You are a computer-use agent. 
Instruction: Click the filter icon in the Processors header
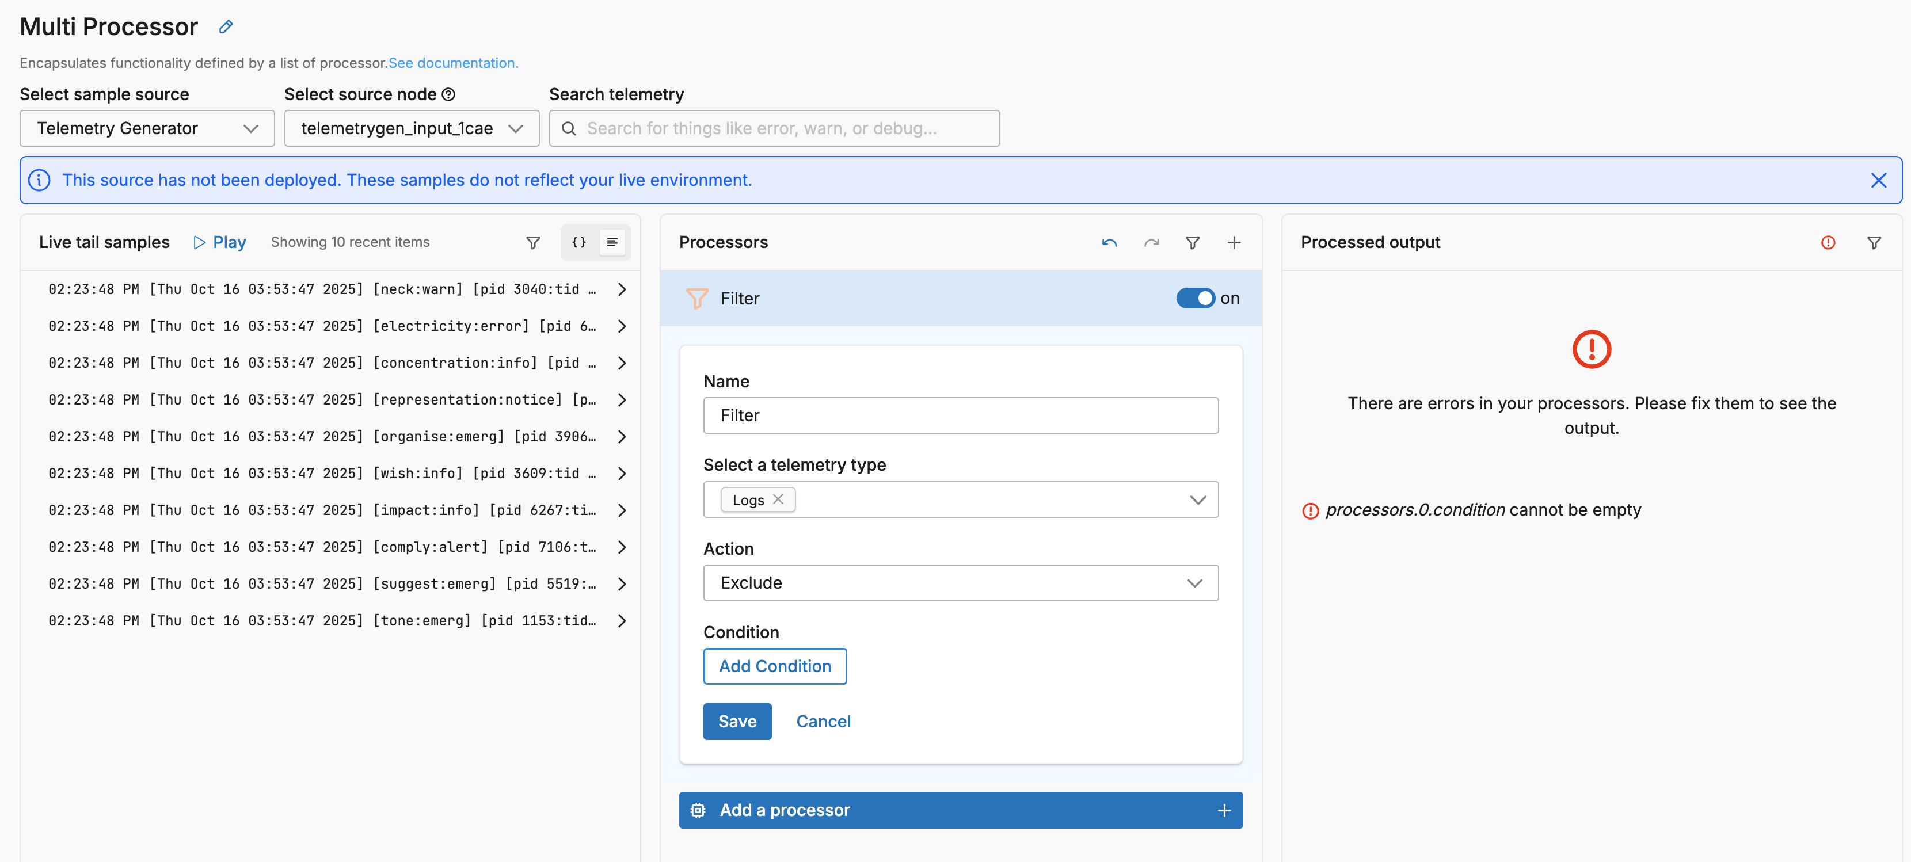tap(1192, 243)
